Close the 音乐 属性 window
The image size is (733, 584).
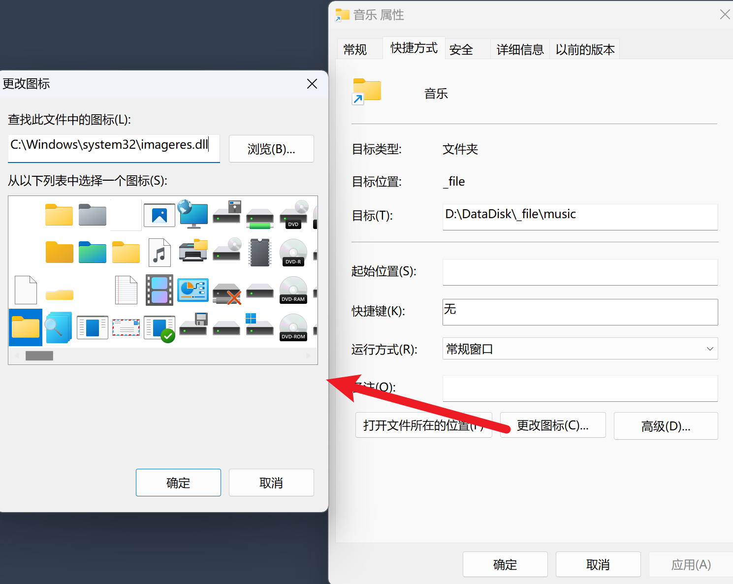pos(725,14)
